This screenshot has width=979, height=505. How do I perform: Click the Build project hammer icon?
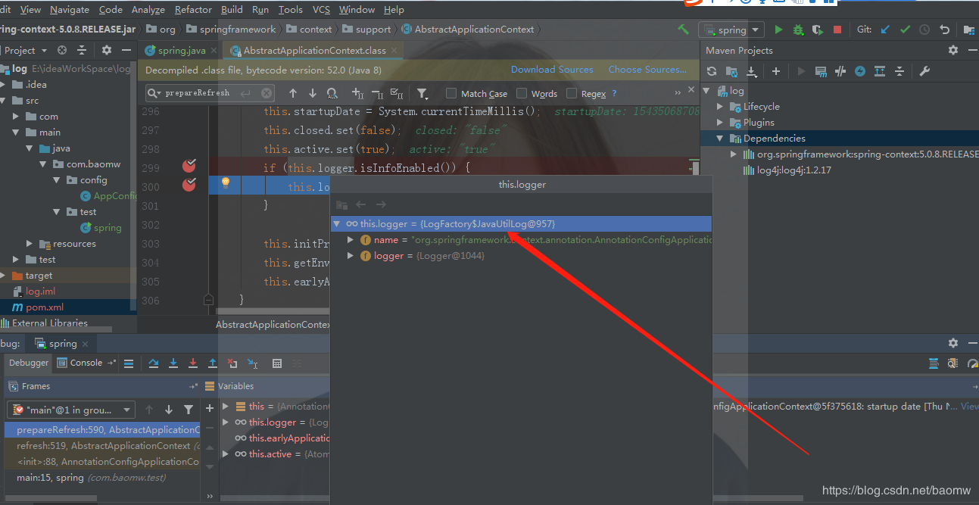pyautogui.click(x=683, y=30)
